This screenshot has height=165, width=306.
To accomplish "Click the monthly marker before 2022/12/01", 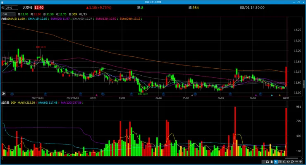I will point(12,94).
